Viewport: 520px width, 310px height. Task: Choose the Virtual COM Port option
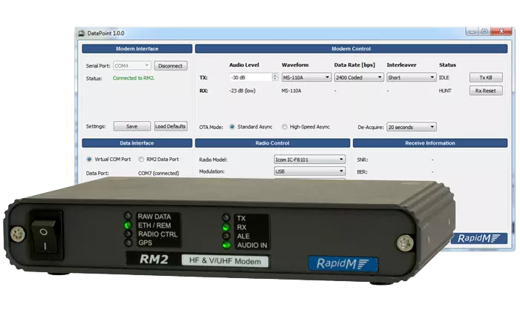tap(89, 159)
